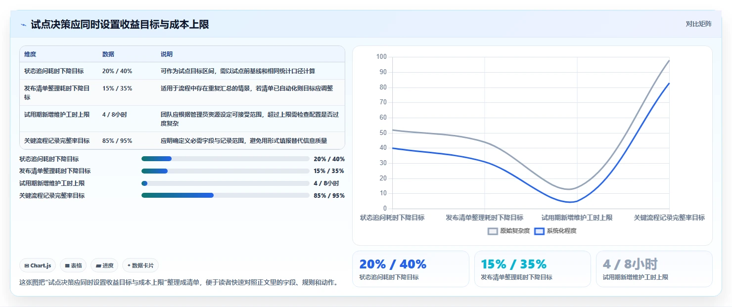The width and height of the screenshot is (732, 307).
Task: Click the description starting 应明确定义必需字段
Action: click(x=244, y=141)
